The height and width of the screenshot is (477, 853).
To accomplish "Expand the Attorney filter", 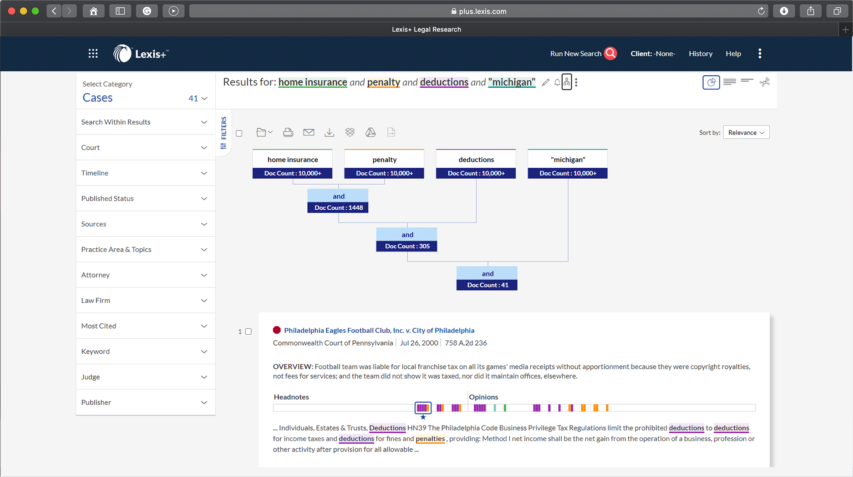I will [145, 275].
